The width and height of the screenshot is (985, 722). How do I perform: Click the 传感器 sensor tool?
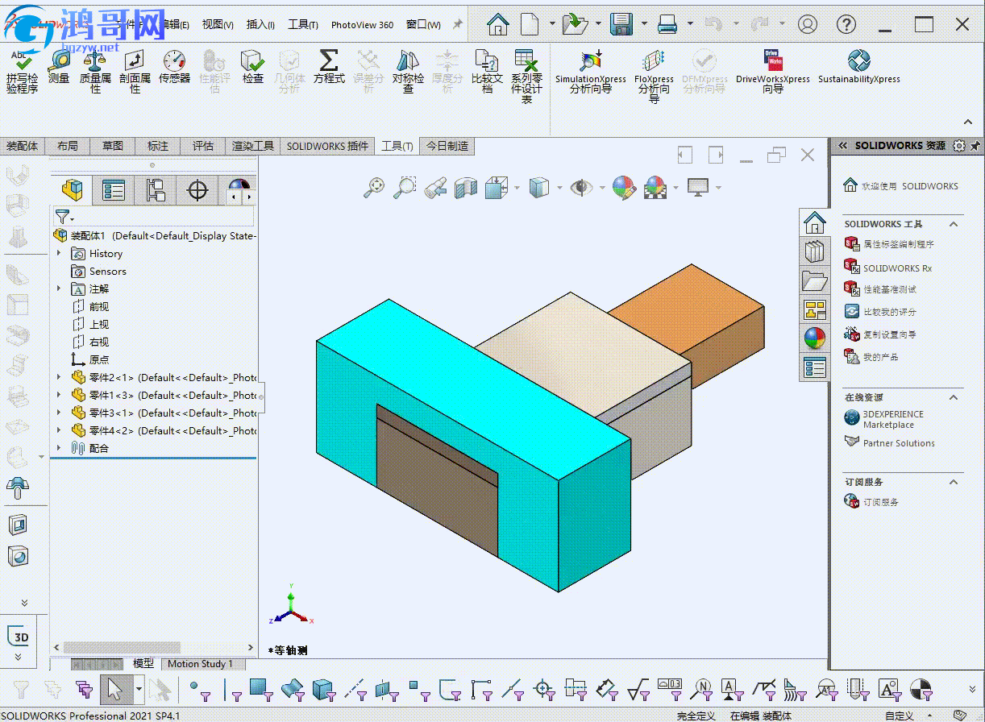tap(174, 67)
